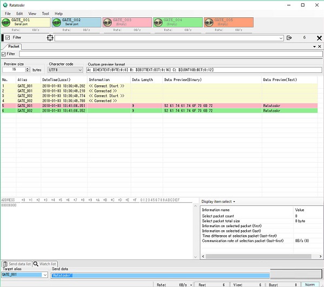Click the crosshair target icon beside the top Filter
This screenshot has width=324, height=287.
(x=50, y=38)
